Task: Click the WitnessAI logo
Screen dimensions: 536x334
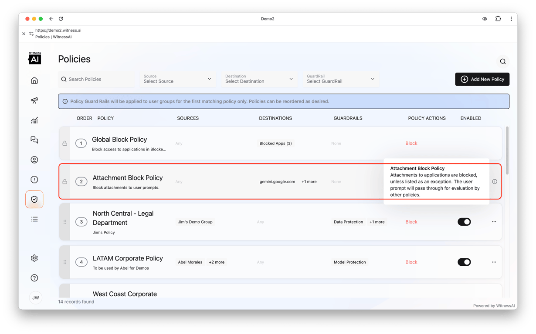Action: [x=35, y=58]
